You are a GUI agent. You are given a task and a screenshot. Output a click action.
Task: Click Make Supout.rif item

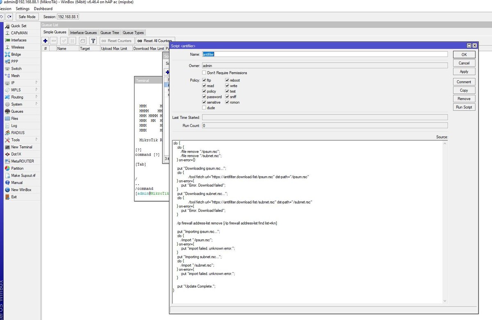pyautogui.click(x=24, y=175)
